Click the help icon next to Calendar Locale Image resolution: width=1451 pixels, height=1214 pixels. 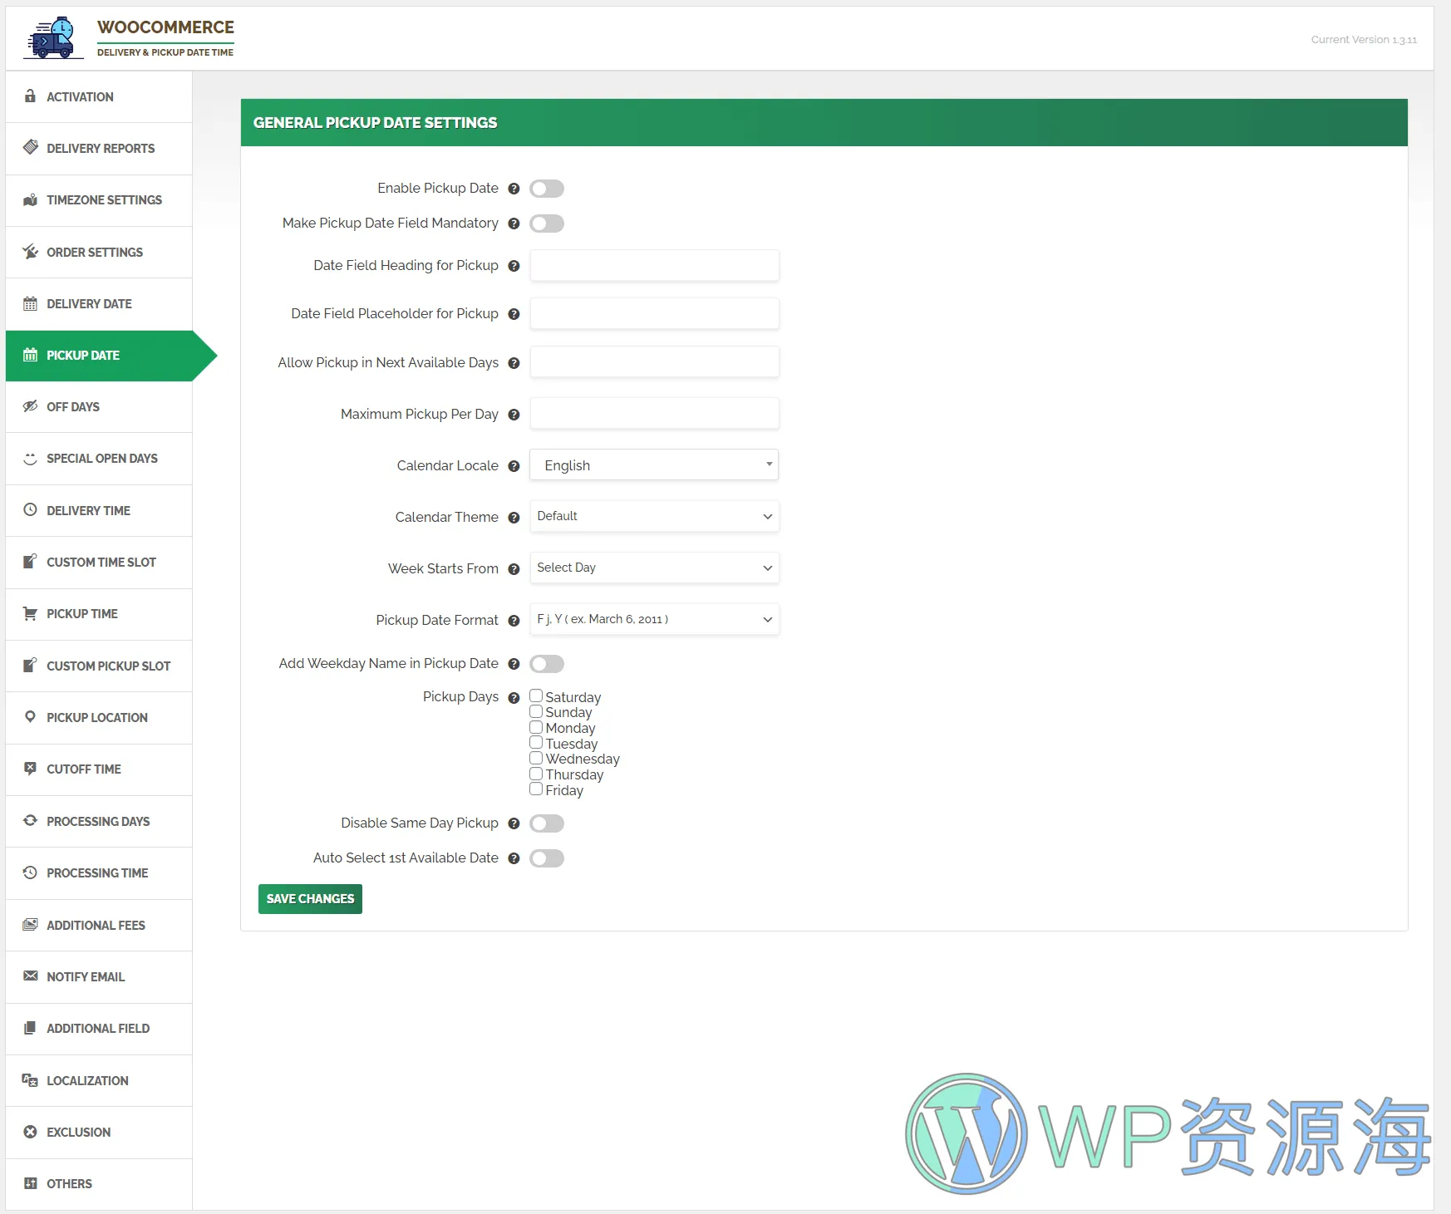pos(514,466)
